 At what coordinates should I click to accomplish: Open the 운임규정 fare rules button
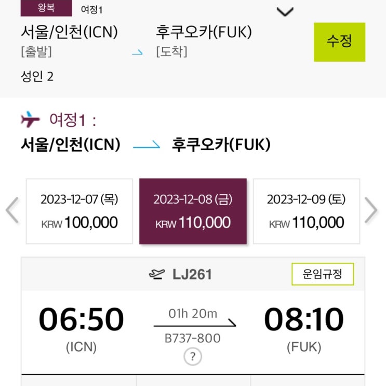[x=322, y=274]
